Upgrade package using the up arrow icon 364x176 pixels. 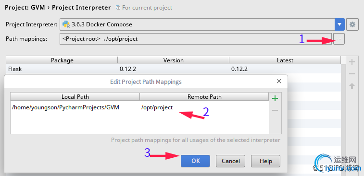click(352, 86)
